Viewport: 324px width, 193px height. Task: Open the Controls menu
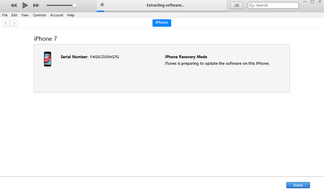(x=40, y=15)
